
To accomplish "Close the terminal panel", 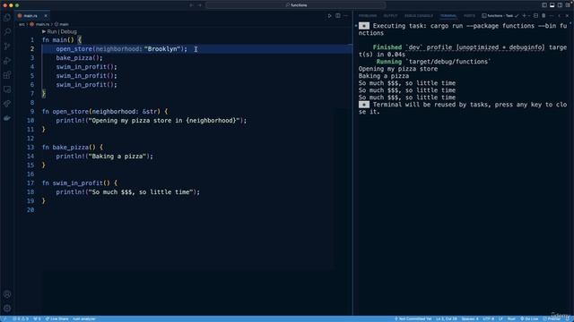I will click(567, 16).
